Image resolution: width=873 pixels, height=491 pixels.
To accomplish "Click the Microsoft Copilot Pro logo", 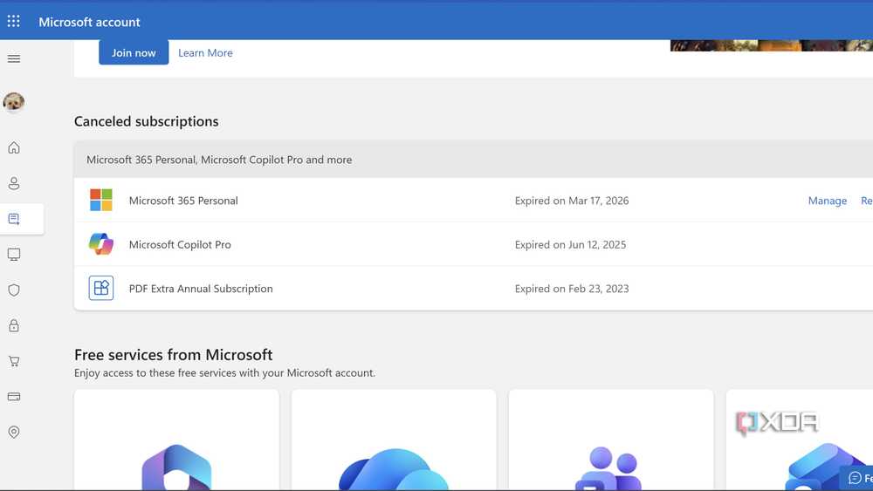I will 100,243.
